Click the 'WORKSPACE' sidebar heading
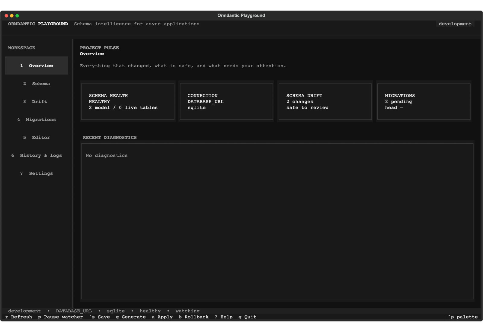This screenshot has width=483, height=332. [x=21, y=48]
